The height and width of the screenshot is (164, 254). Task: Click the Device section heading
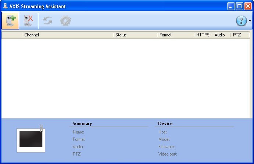point(165,124)
